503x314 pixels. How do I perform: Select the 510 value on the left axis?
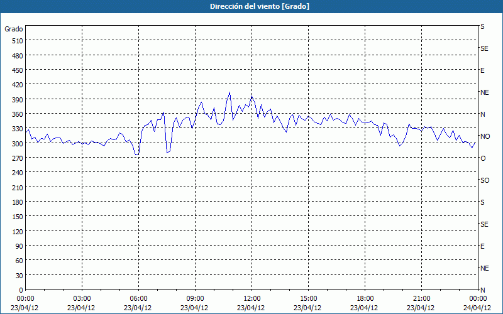tap(18, 41)
